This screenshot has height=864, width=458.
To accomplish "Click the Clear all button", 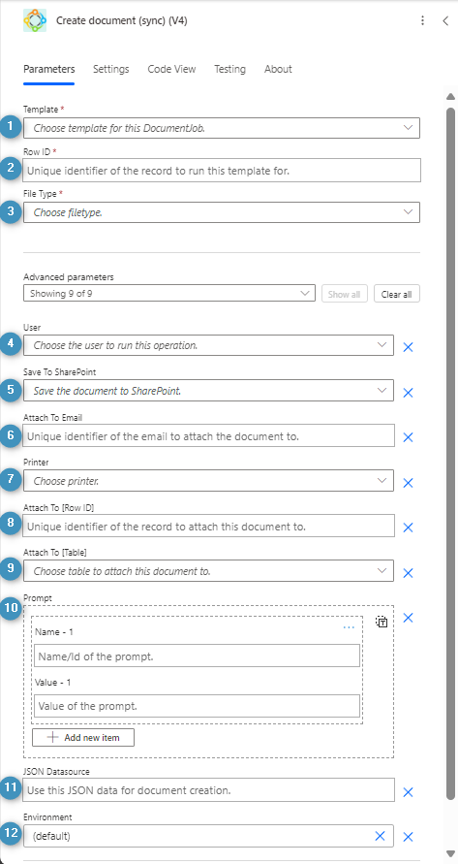I will (x=397, y=294).
